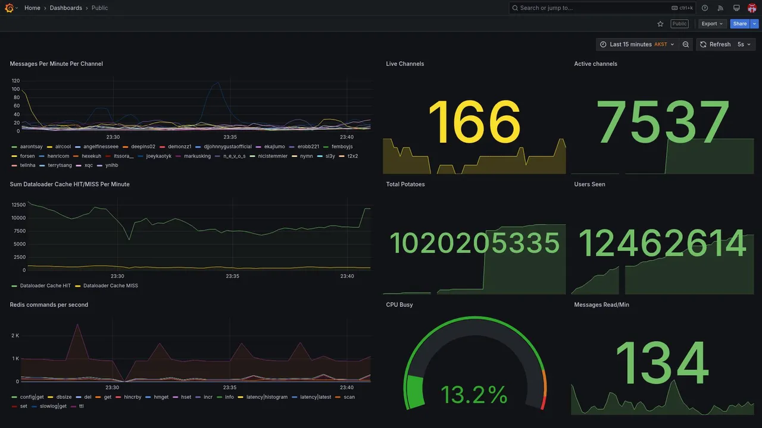762x428 pixels.
Task: Go to Dashboards breadcrumb
Action: tap(66, 8)
